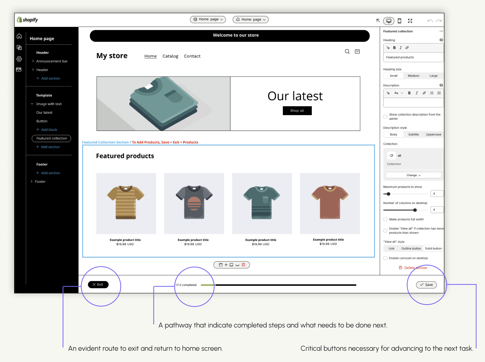485x362 pixels.
Task: Click the Save button
Action: [426, 285]
